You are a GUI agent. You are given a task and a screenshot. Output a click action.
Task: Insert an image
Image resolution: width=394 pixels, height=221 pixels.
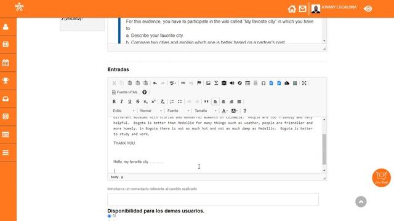208,83
